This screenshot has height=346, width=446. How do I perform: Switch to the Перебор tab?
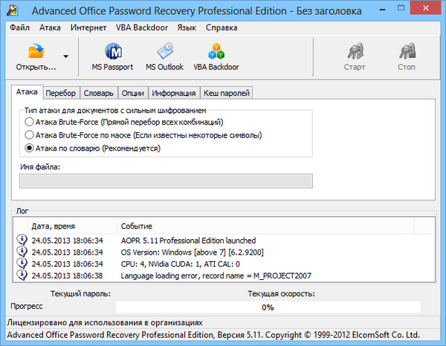59,93
